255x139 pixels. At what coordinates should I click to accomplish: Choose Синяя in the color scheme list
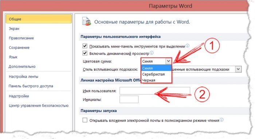[x=156, y=68]
